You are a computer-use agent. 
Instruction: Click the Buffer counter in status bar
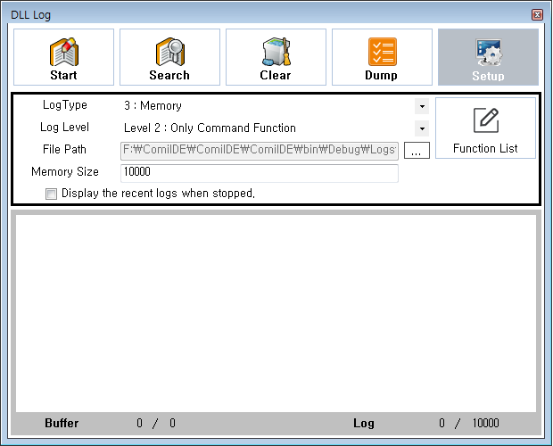pyautogui.click(x=156, y=424)
